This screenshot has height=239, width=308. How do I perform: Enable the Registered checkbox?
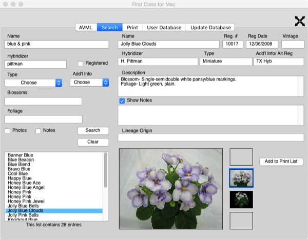coord(81,64)
